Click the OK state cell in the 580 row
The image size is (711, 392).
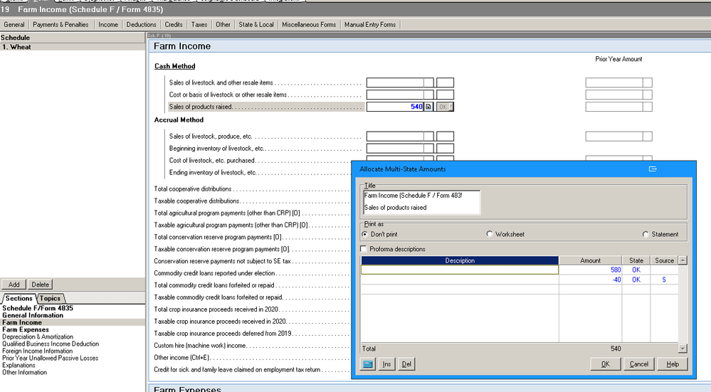click(x=636, y=270)
